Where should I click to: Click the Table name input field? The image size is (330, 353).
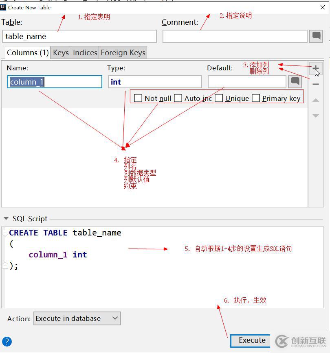(79, 36)
